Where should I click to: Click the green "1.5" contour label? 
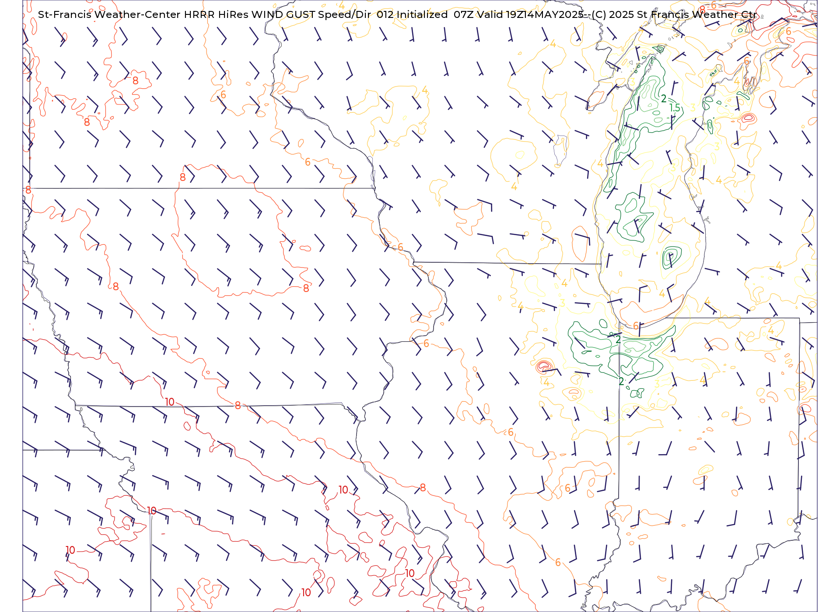click(x=675, y=108)
